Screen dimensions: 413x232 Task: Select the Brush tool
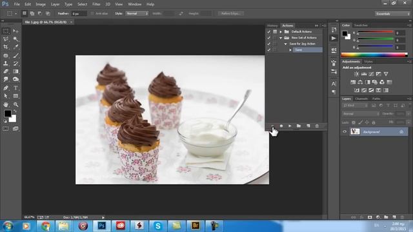tap(15, 55)
